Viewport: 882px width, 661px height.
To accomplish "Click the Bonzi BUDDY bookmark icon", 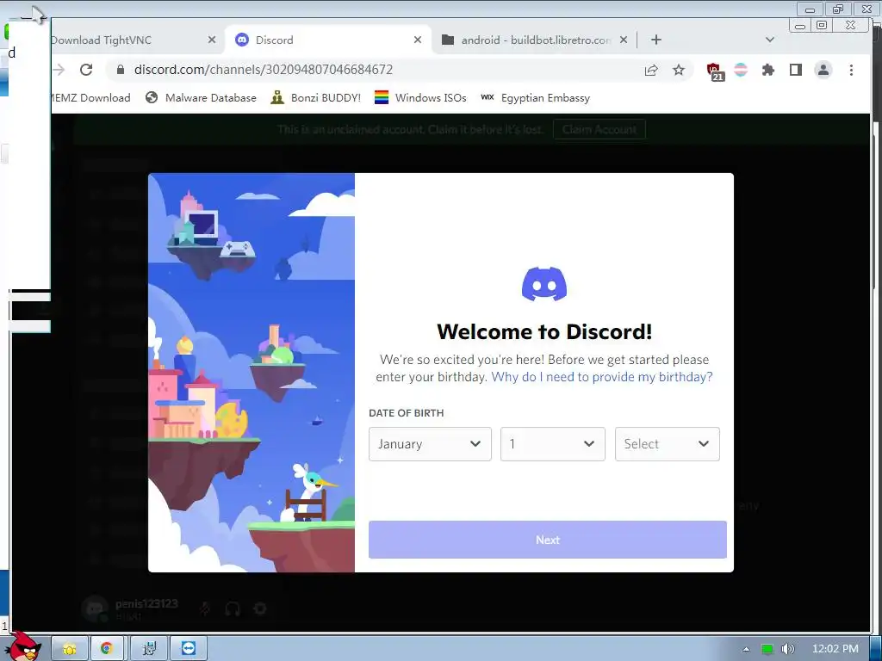I will (x=276, y=98).
